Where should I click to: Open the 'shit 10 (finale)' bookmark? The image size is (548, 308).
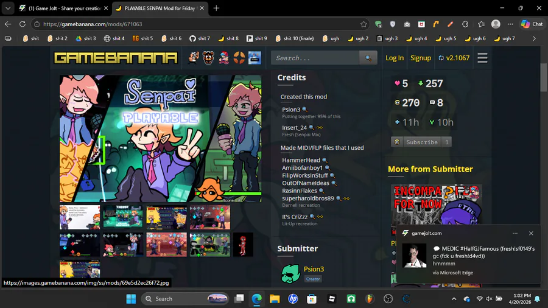294,39
